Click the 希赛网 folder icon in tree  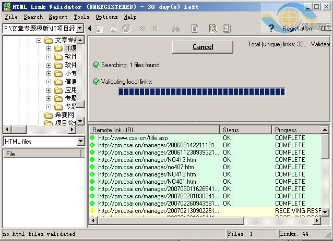(49, 115)
